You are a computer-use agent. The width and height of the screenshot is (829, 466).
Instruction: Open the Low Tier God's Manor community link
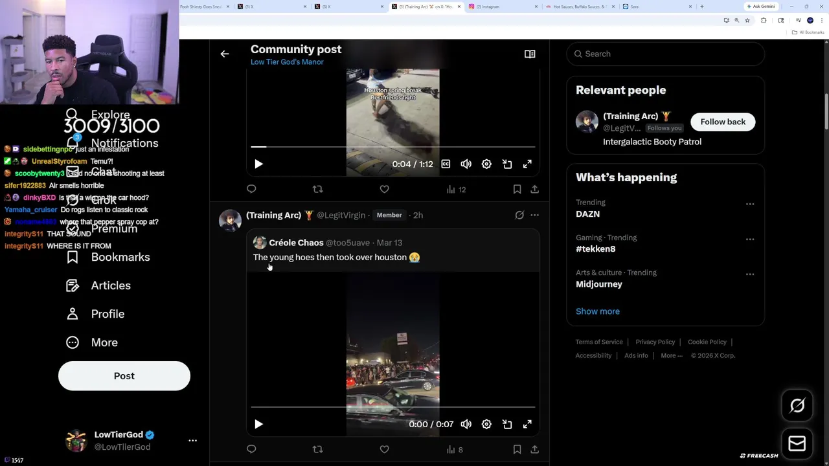(x=287, y=62)
